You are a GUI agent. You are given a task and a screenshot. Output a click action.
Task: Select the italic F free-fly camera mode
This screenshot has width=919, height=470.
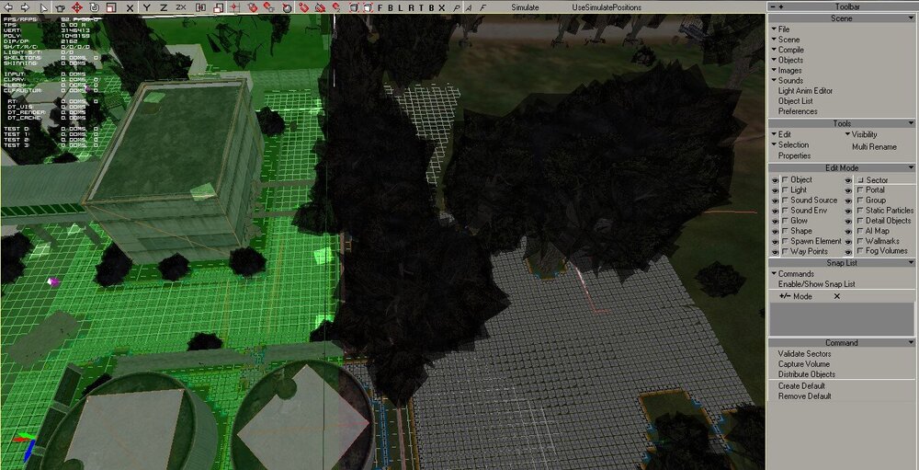pos(483,7)
